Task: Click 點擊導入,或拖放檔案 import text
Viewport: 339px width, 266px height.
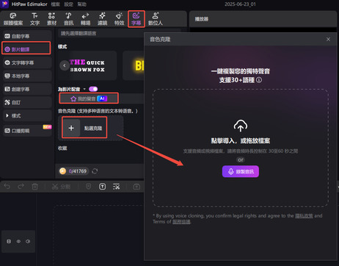Action: tap(241, 141)
